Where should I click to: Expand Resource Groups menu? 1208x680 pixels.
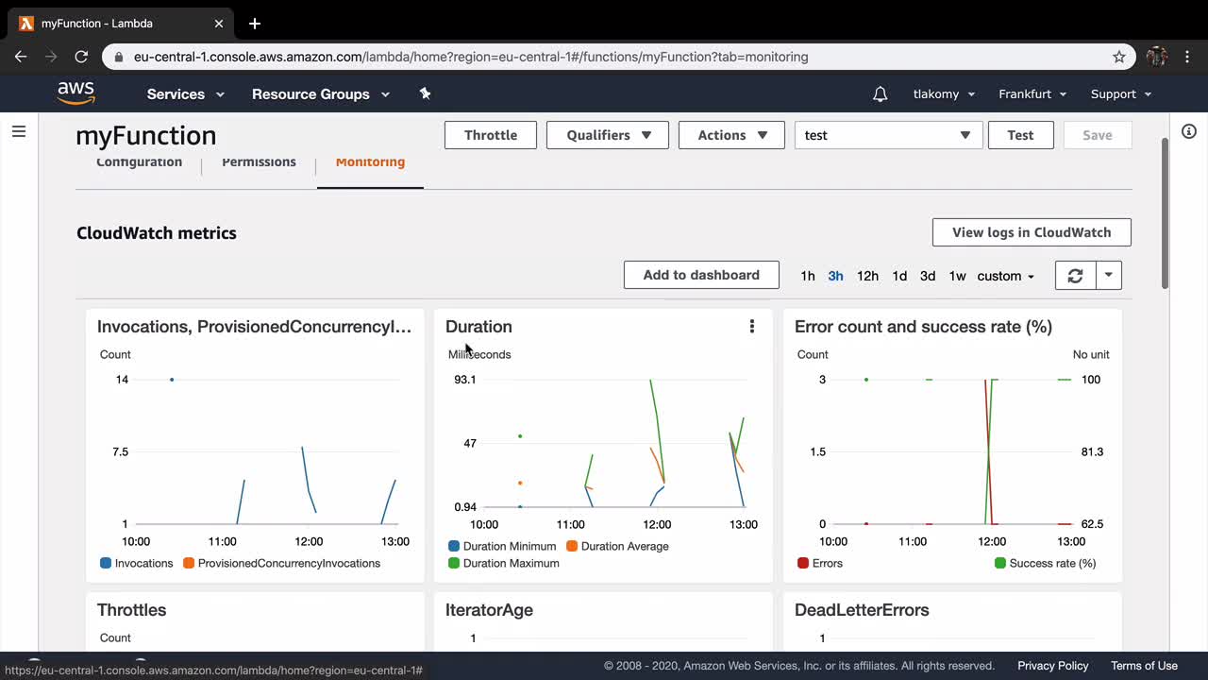321,93
